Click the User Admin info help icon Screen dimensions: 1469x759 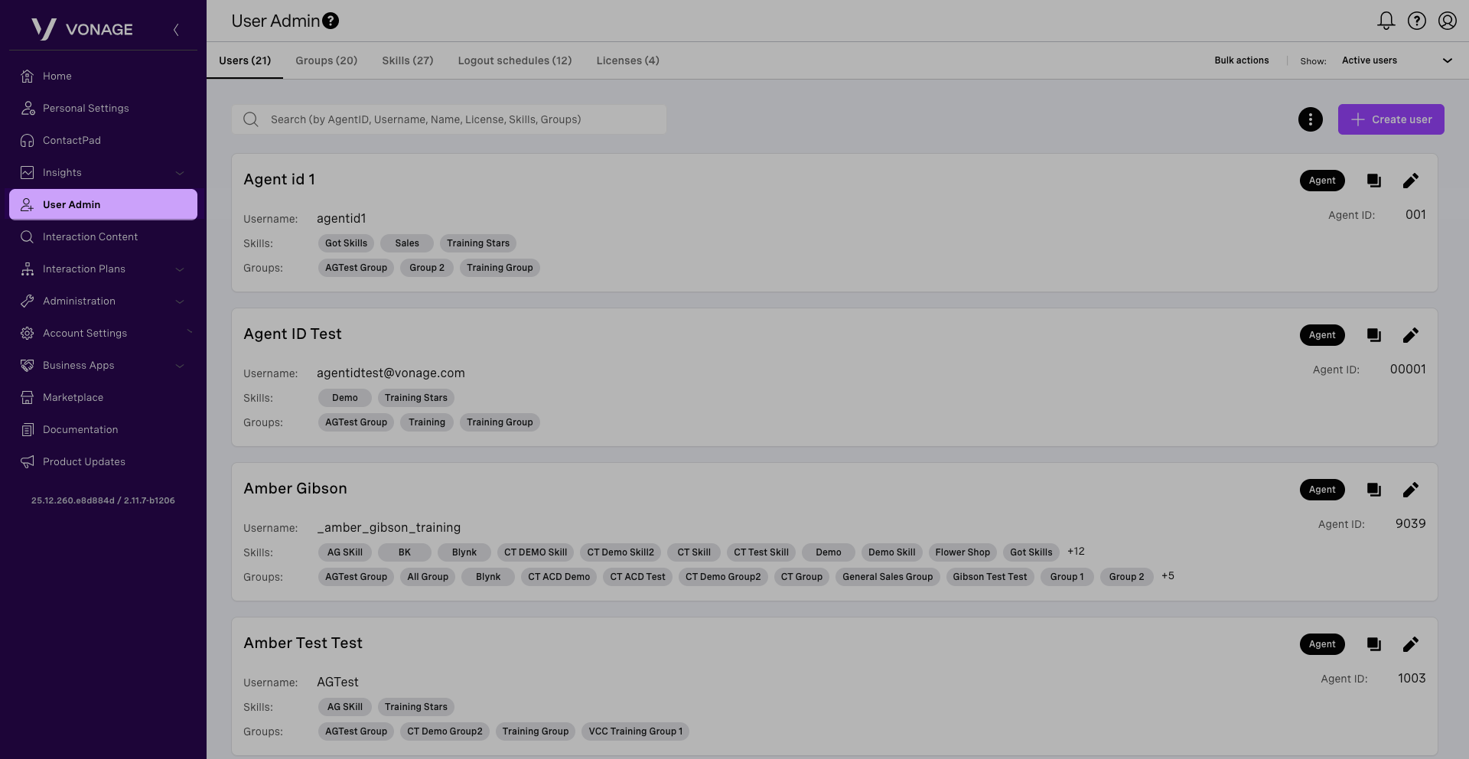(x=331, y=21)
